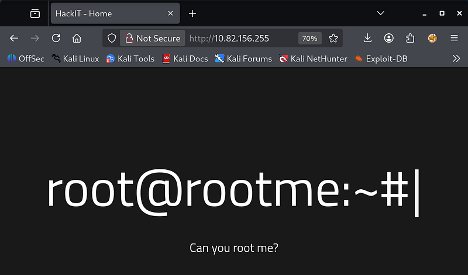The height and width of the screenshot is (275, 468).
Task: Go to the browser home page
Action: point(77,39)
